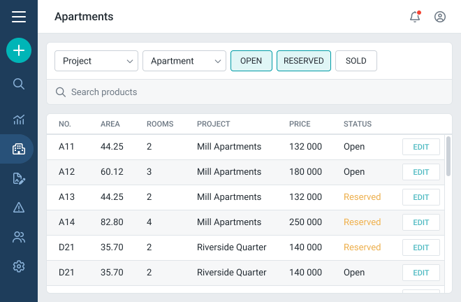Viewport: 461px width, 302px height.
Task: Click Riverside Quarter in the Reserved D21 row
Action: (x=232, y=247)
